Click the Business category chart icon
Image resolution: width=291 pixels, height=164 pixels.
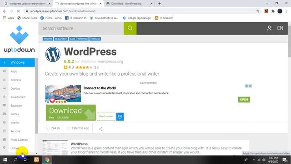click(x=4, y=80)
